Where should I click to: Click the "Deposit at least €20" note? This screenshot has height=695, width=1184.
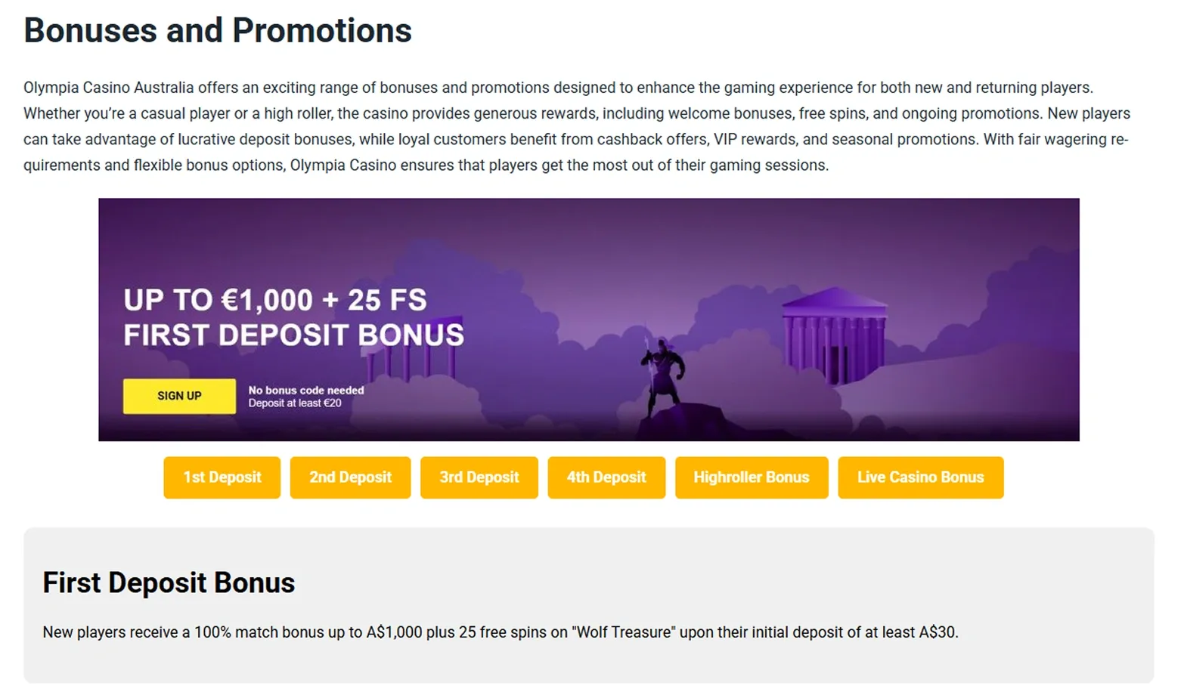click(295, 403)
